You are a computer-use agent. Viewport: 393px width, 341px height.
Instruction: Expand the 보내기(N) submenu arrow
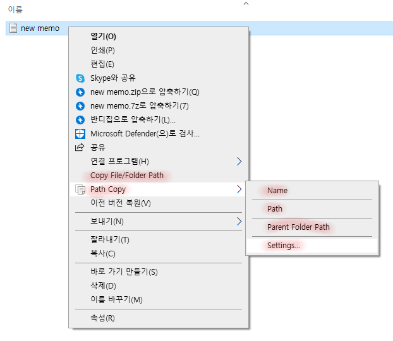click(x=239, y=222)
